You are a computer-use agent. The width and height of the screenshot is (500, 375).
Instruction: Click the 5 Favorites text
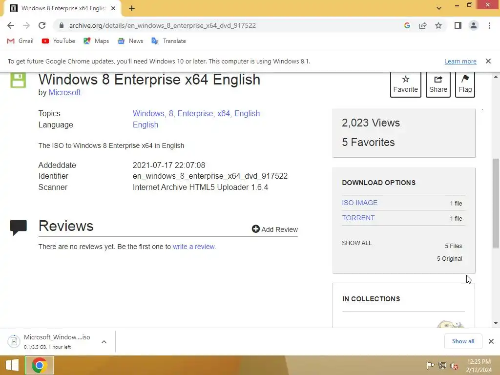pos(368,142)
